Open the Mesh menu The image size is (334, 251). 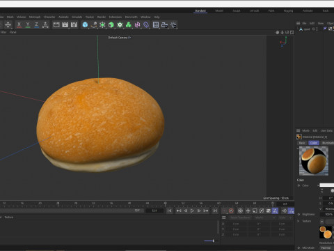10,17
